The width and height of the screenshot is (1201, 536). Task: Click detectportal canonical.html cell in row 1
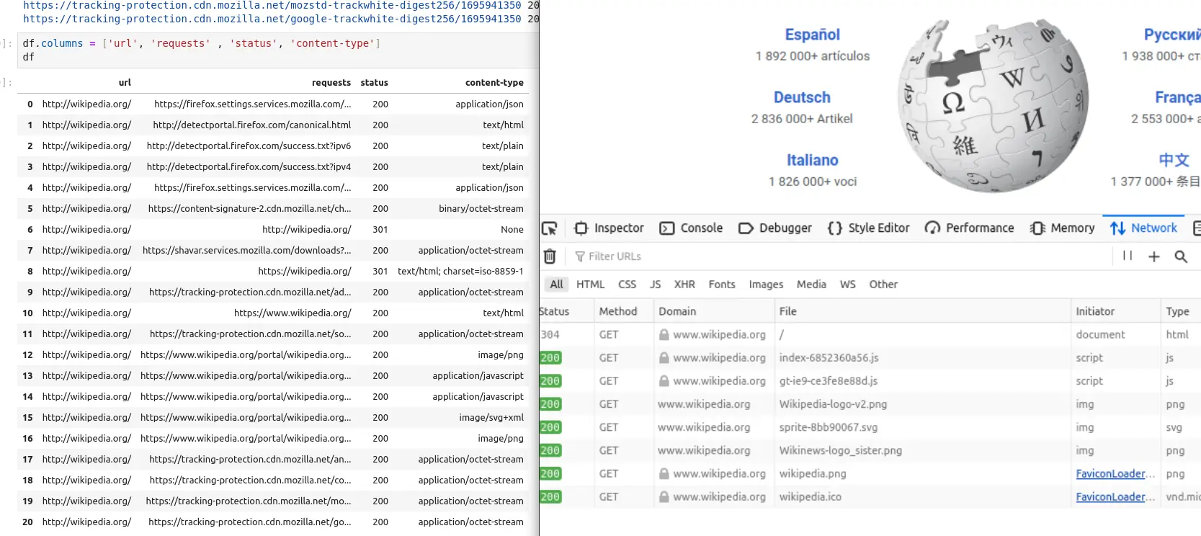point(251,125)
